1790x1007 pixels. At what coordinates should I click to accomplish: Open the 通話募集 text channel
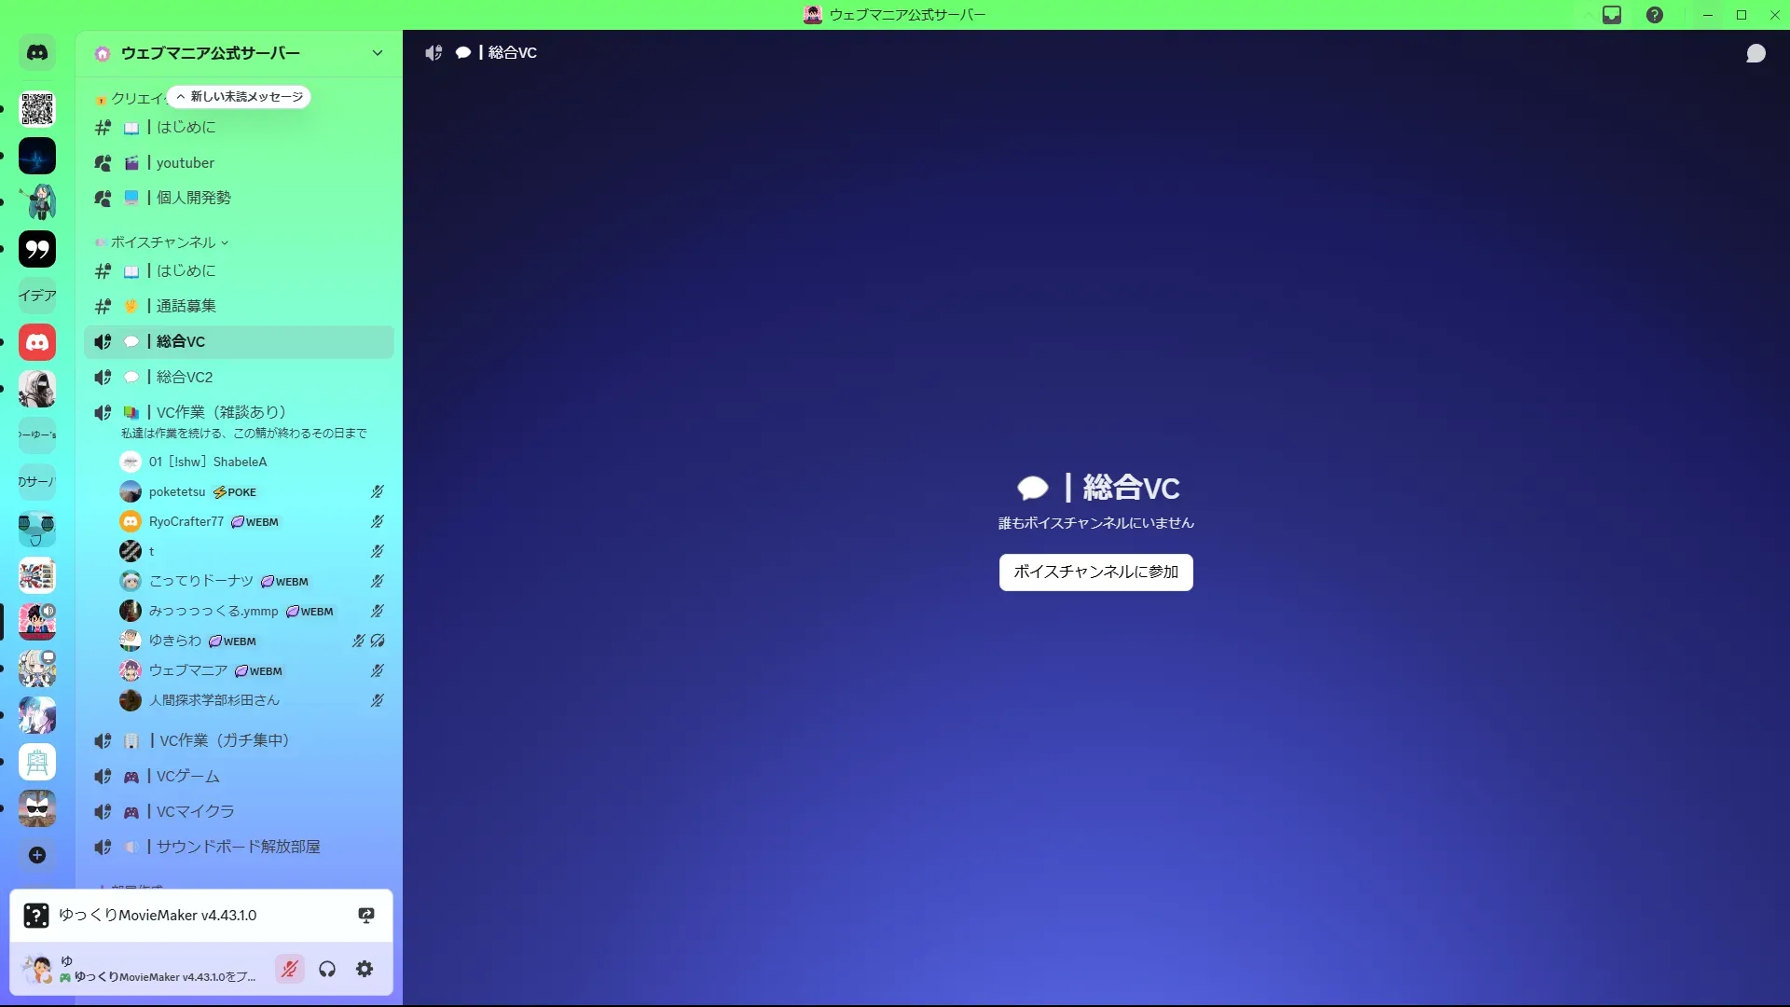pyautogui.click(x=186, y=306)
